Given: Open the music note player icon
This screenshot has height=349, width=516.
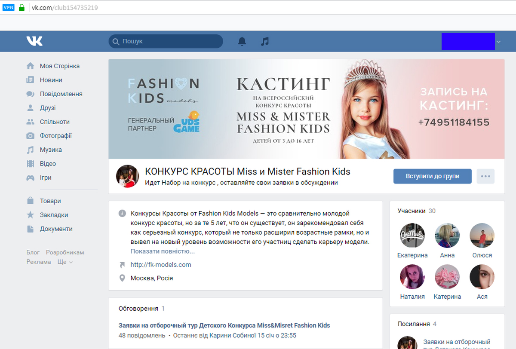Looking at the screenshot, I should 265,41.
